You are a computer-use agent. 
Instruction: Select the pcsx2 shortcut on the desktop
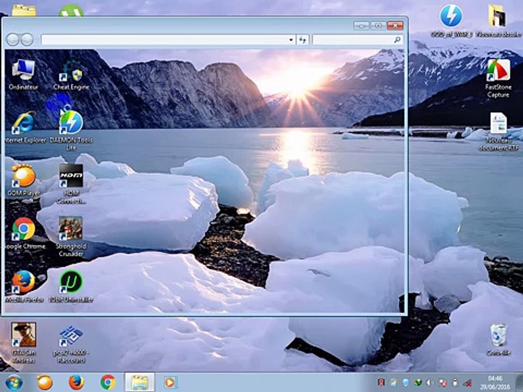tap(70, 344)
